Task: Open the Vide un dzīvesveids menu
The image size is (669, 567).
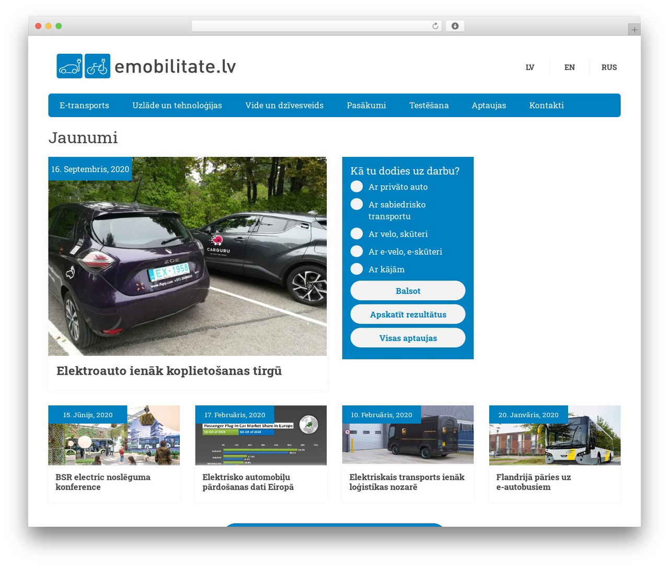Action: [284, 105]
